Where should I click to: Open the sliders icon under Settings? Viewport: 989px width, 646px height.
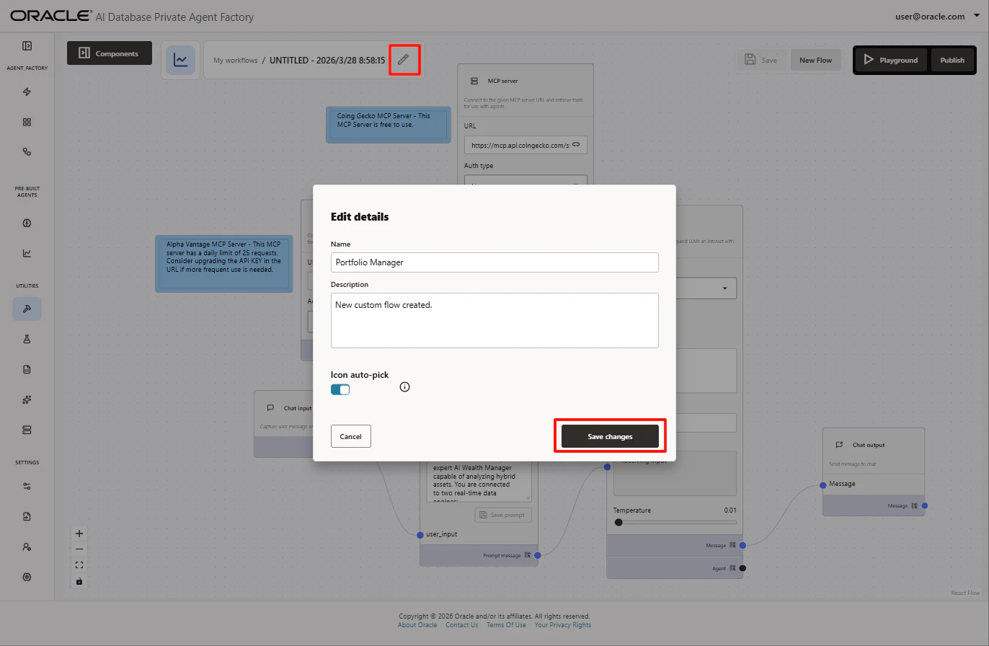(x=27, y=486)
